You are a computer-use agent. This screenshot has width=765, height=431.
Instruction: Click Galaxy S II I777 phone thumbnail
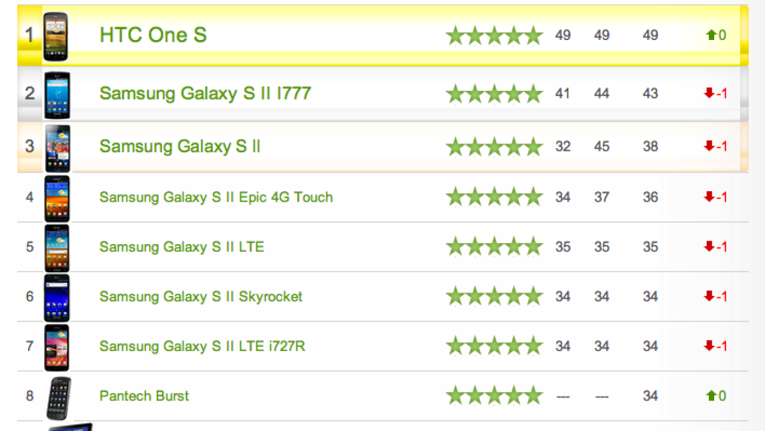click(57, 95)
